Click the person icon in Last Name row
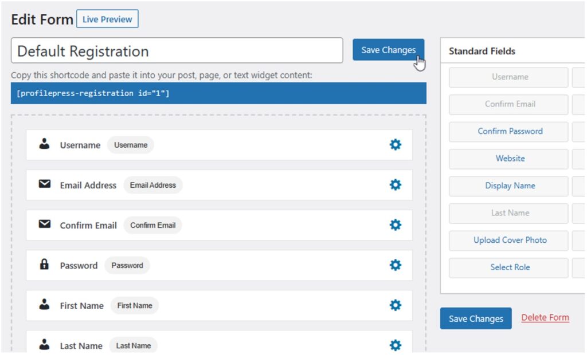Screen dimensions: 587x355 coord(45,344)
